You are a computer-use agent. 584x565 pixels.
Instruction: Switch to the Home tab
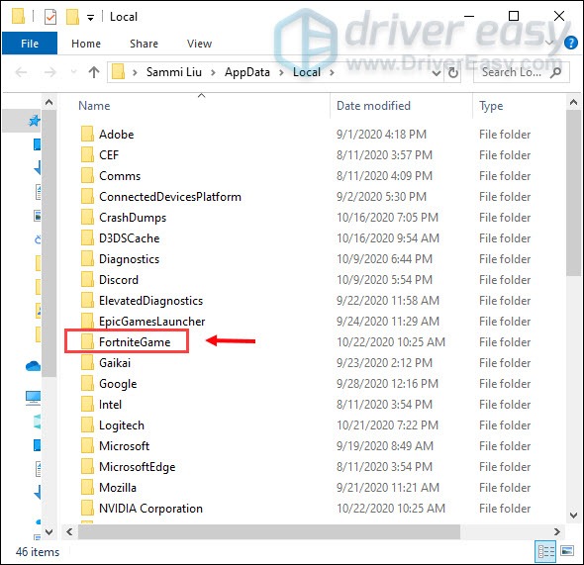click(x=86, y=44)
